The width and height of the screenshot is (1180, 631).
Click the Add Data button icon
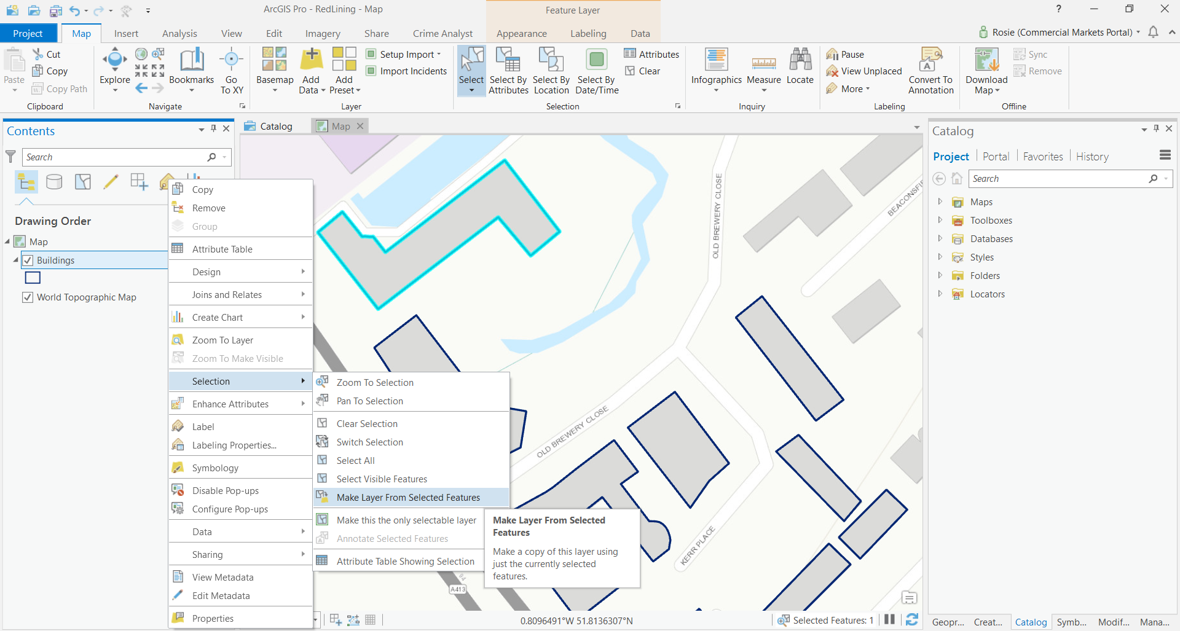[312, 60]
